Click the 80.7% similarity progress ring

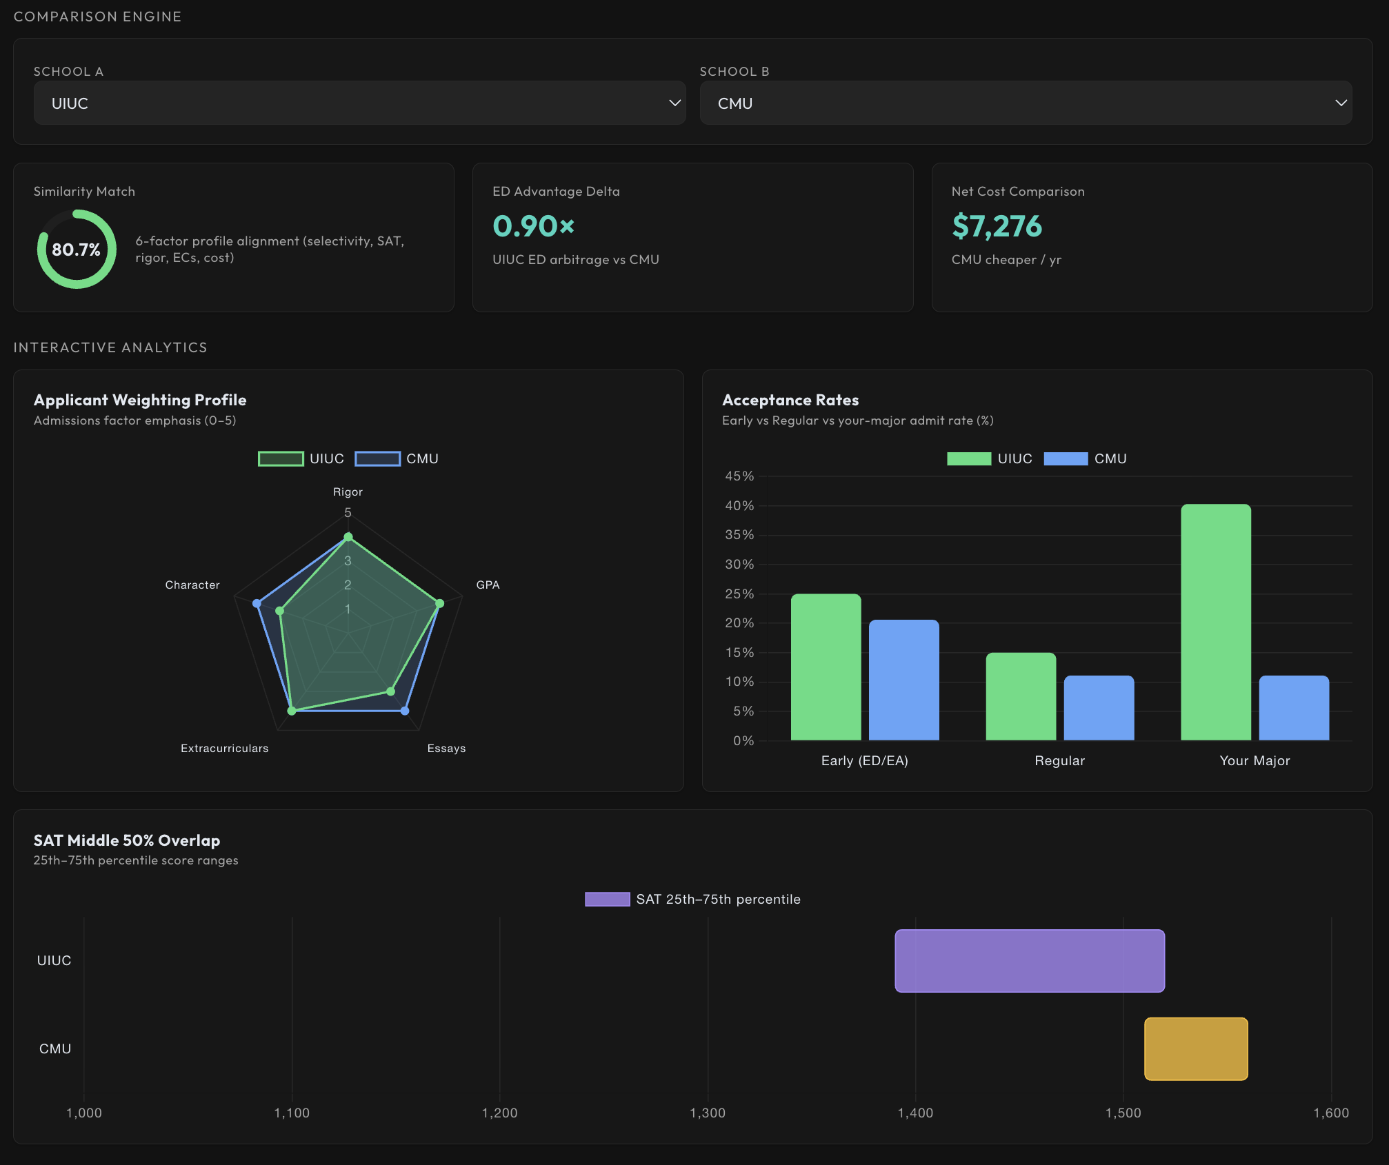(77, 249)
